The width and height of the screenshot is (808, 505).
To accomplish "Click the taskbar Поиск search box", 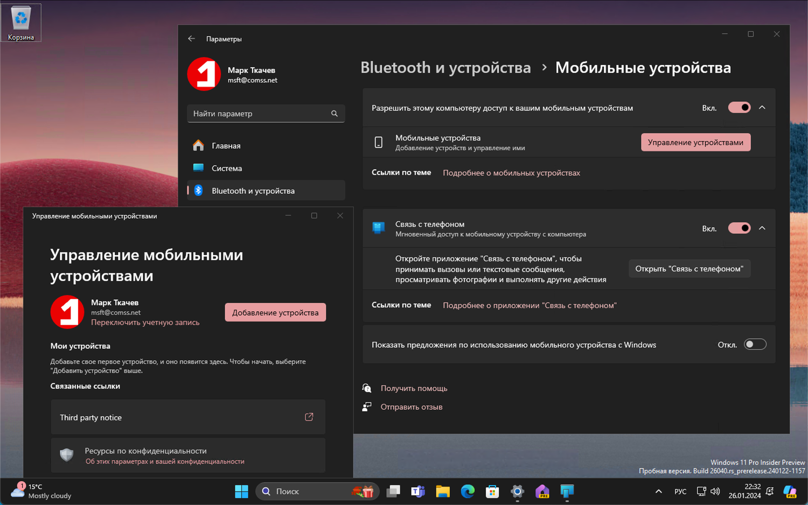I will [317, 491].
